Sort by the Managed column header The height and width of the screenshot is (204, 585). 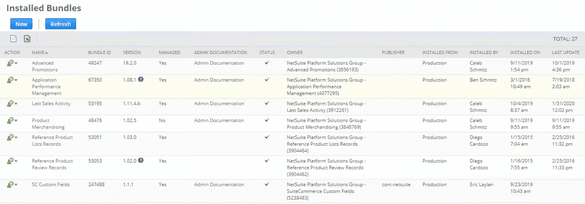(169, 52)
